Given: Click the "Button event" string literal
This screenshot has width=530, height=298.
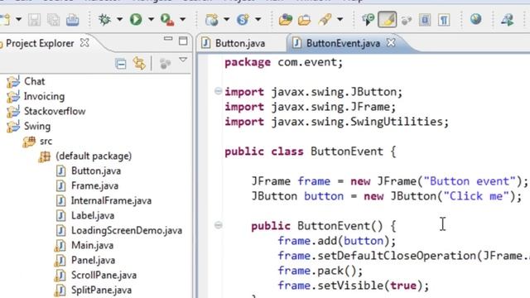Looking at the screenshot, I should coord(470,181).
